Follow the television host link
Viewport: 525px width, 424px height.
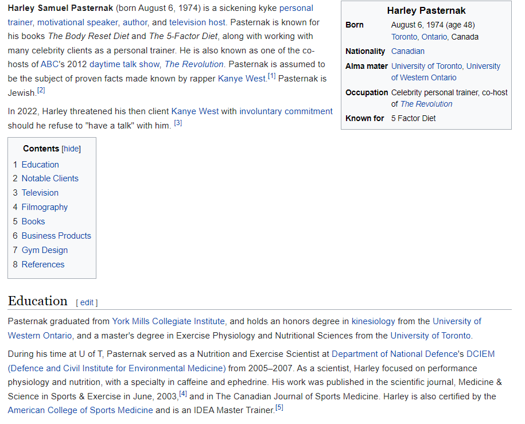tap(196, 22)
